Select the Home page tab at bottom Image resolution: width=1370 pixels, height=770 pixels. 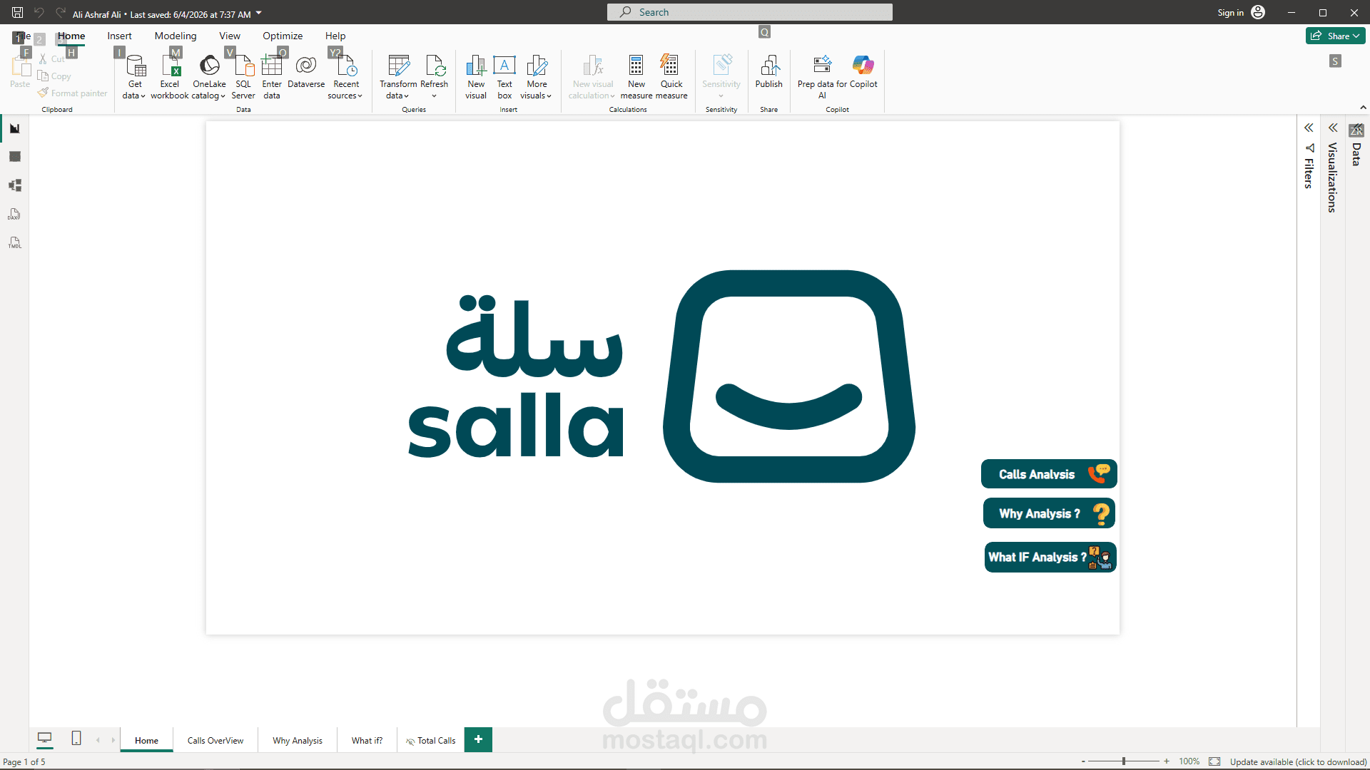(146, 740)
